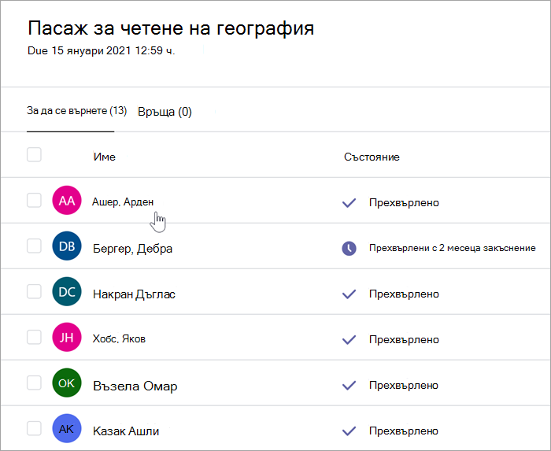This screenshot has width=551, height=451.
Task: Open the AA avatar for Ашер, Арден
Action: [x=67, y=200]
